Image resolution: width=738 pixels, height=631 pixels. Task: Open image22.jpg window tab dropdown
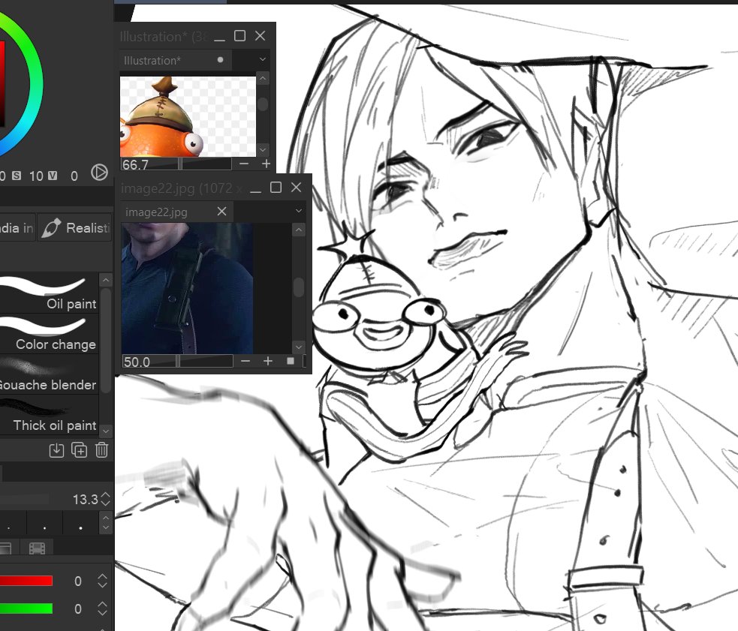(x=299, y=211)
